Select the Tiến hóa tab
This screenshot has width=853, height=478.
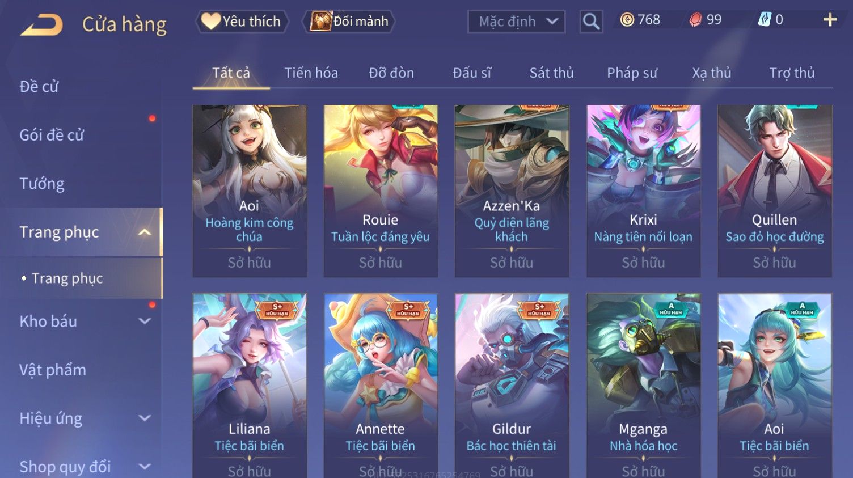point(311,73)
